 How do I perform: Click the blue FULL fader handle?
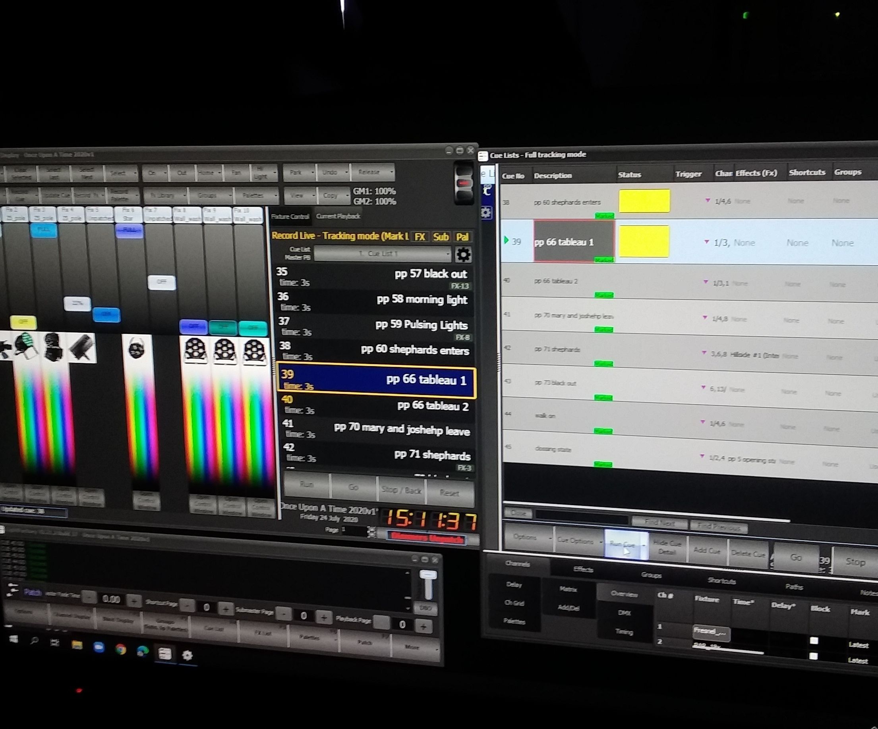coord(44,229)
